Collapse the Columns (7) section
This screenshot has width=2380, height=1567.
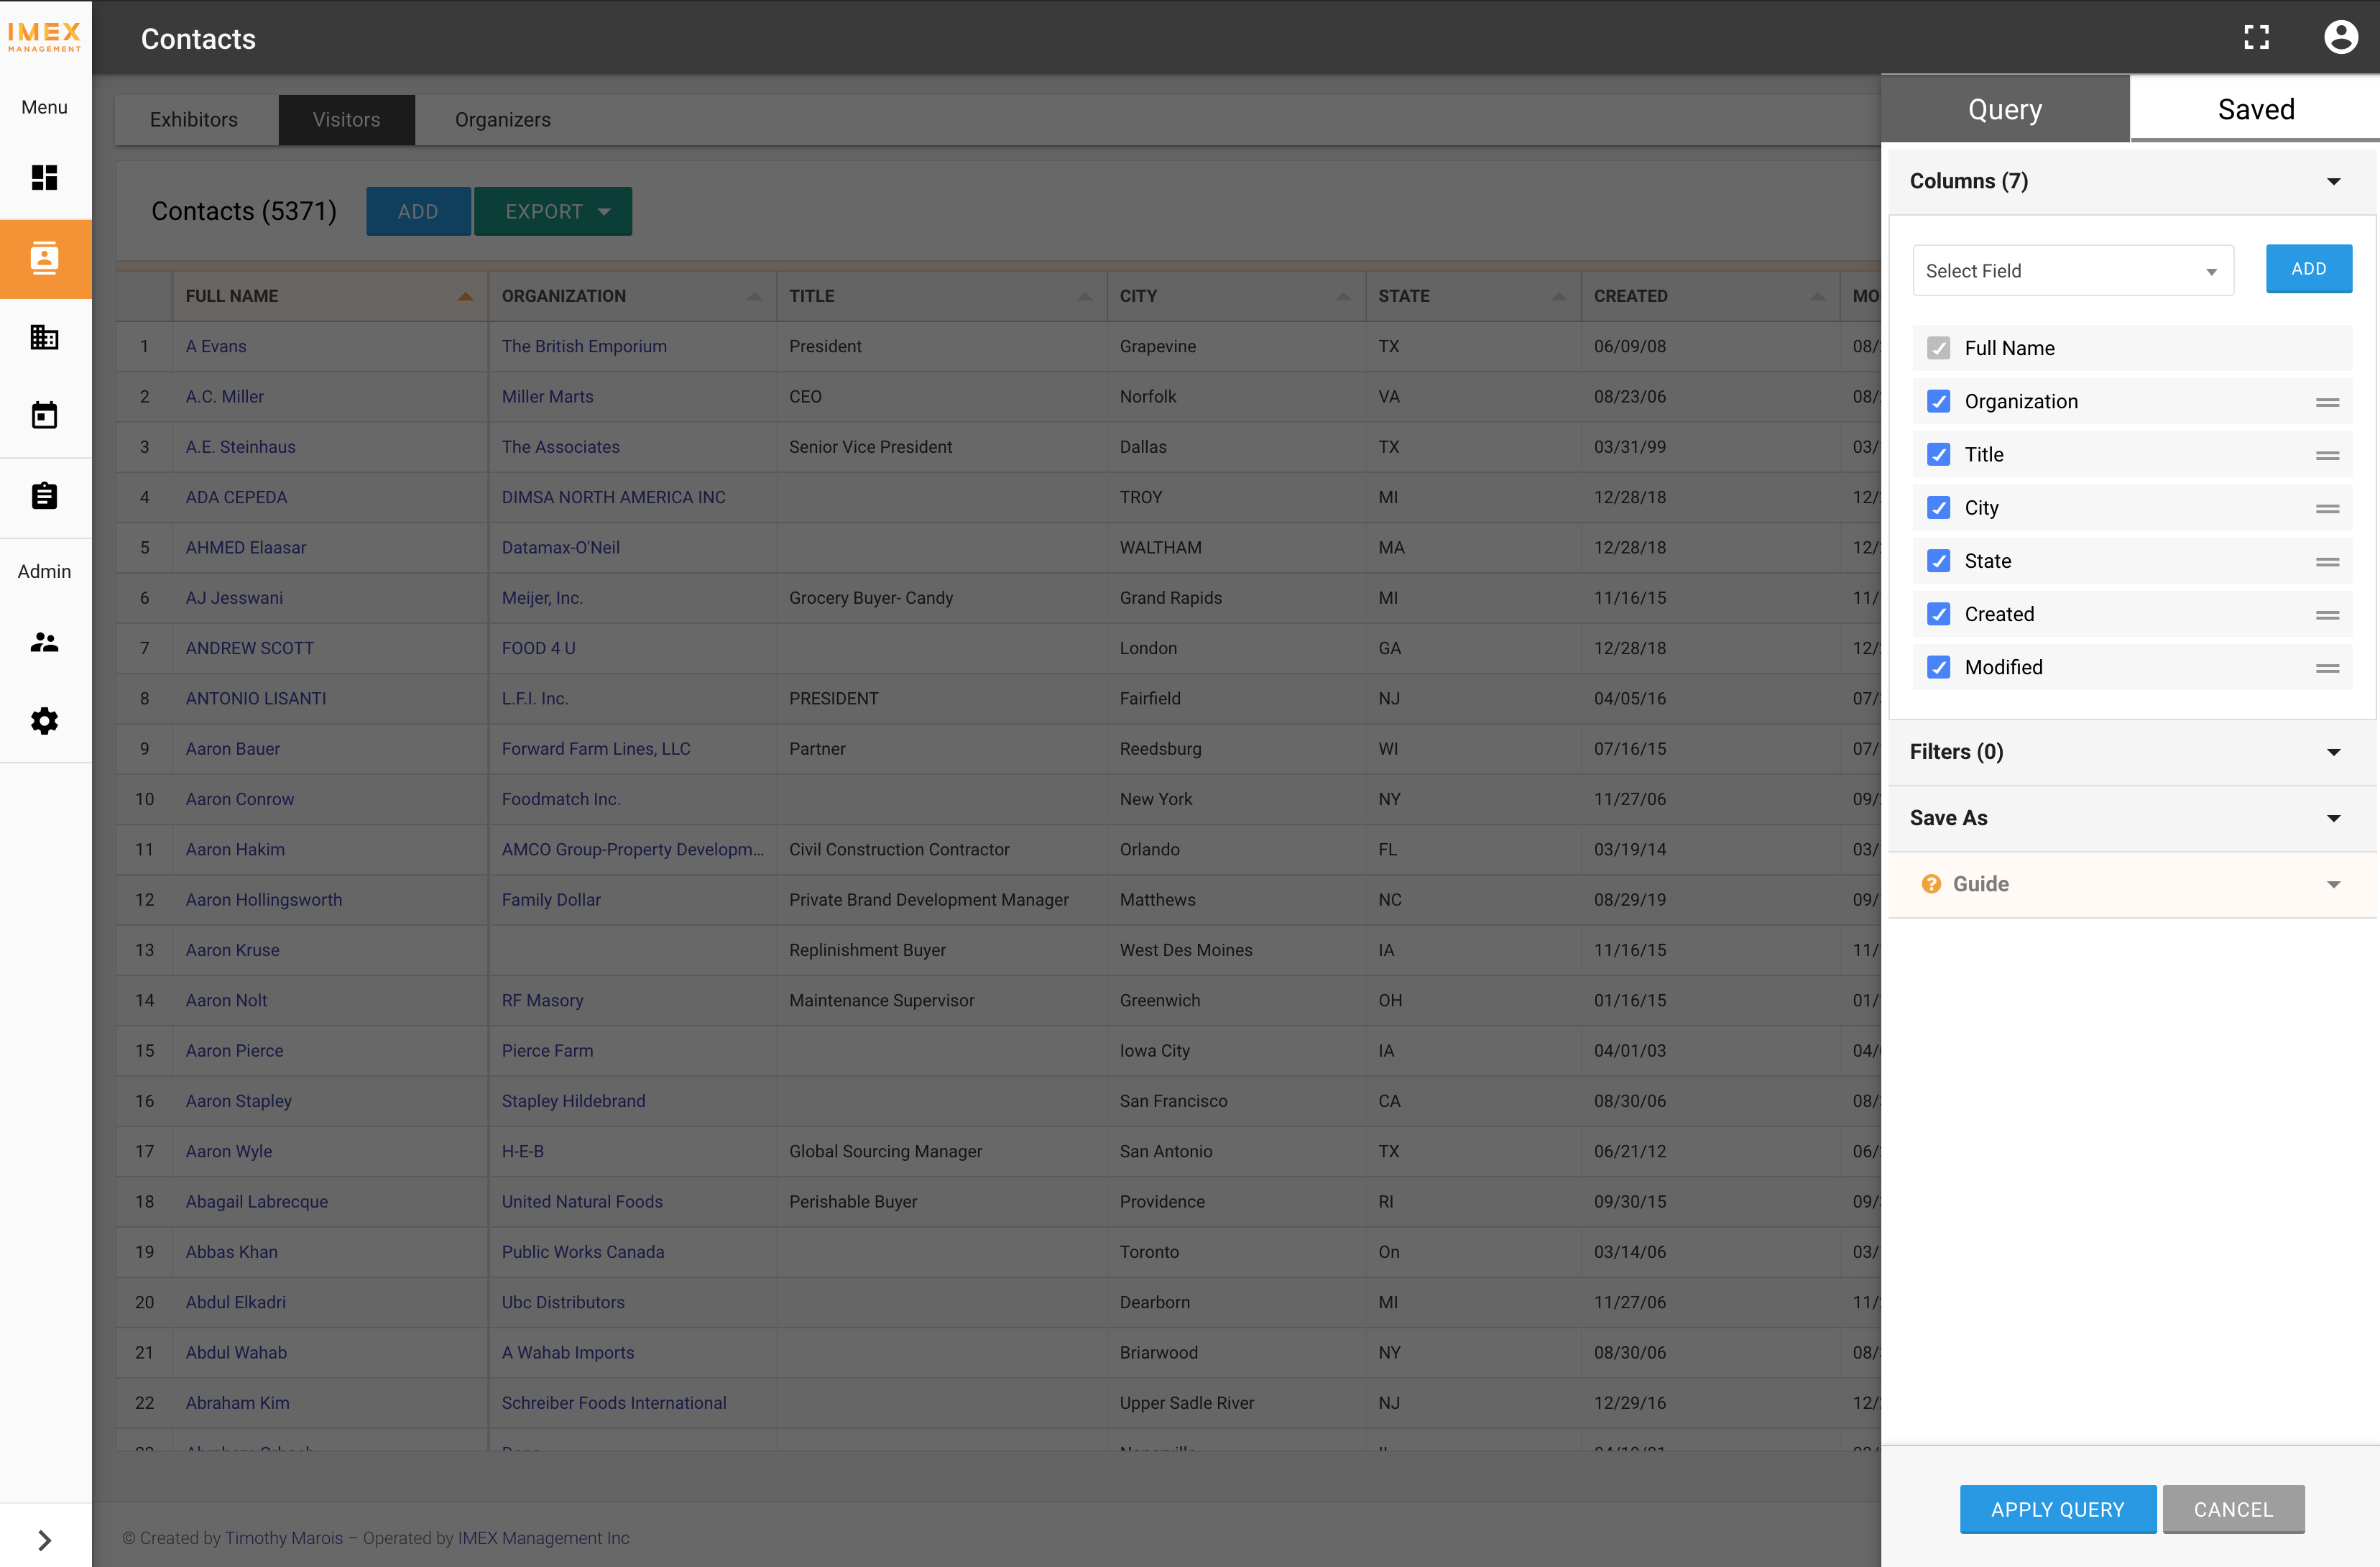point(2334,181)
